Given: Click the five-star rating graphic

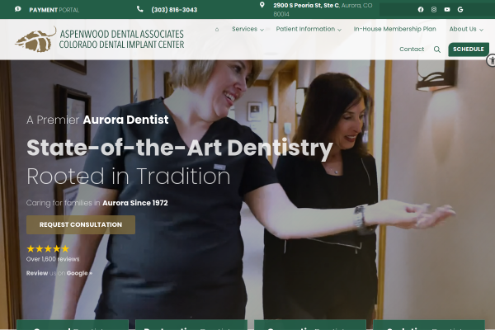Looking at the screenshot, I should click(x=48, y=248).
